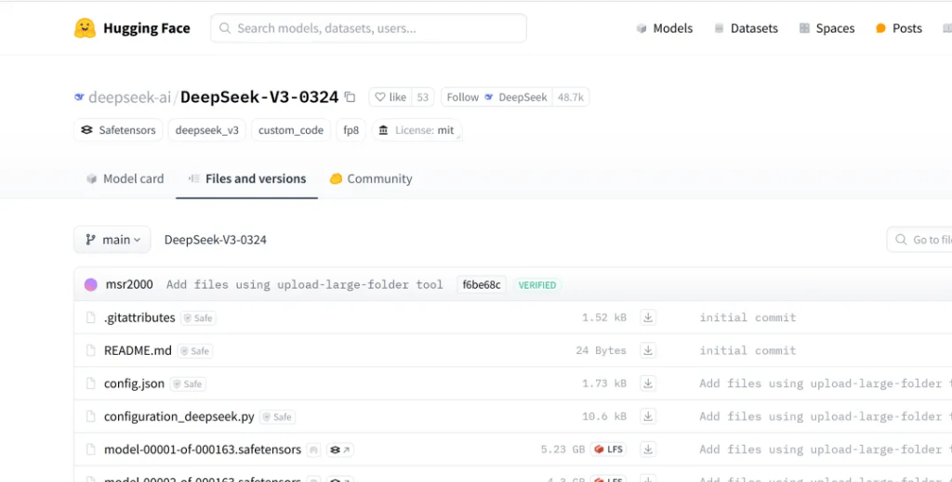Image resolution: width=952 pixels, height=482 pixels.
Task: Open the deepseek-ai organization link
Action: 128,98
